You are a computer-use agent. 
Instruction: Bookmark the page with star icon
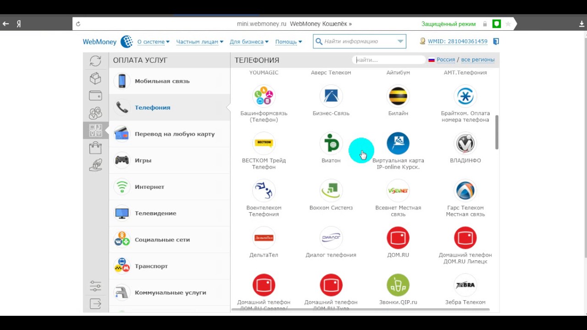pyautogui.click(x=508, y=24)
